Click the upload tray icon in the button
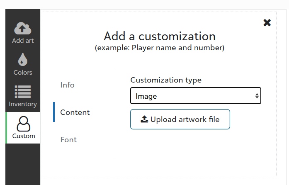 [144, 119]
